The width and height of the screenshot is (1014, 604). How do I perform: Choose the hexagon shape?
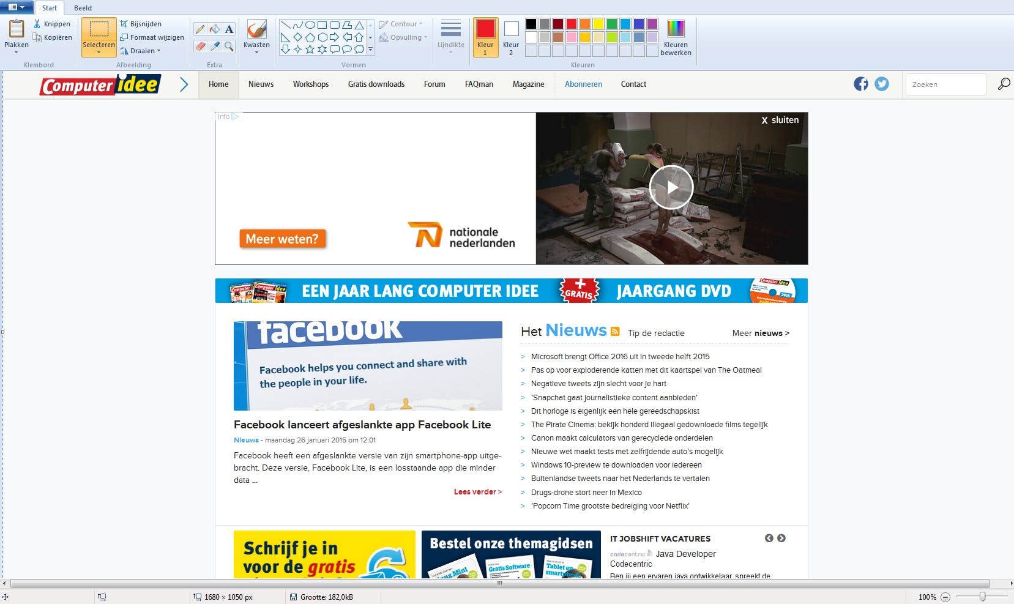click(x=322, y=37)
